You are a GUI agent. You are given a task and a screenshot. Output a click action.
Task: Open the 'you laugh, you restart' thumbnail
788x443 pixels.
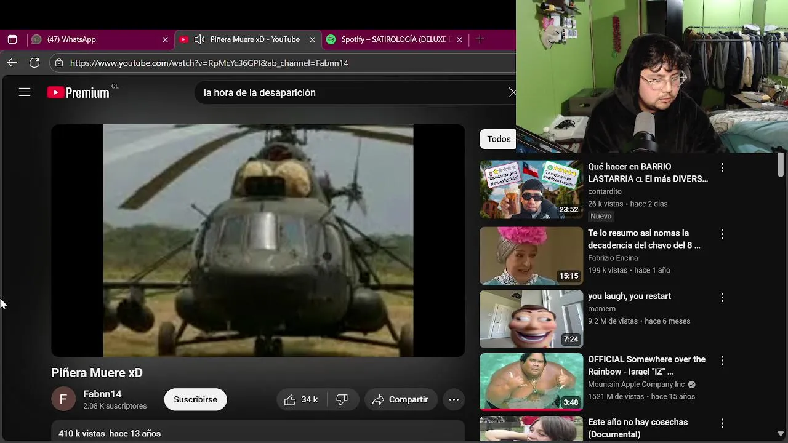(531, 319)
